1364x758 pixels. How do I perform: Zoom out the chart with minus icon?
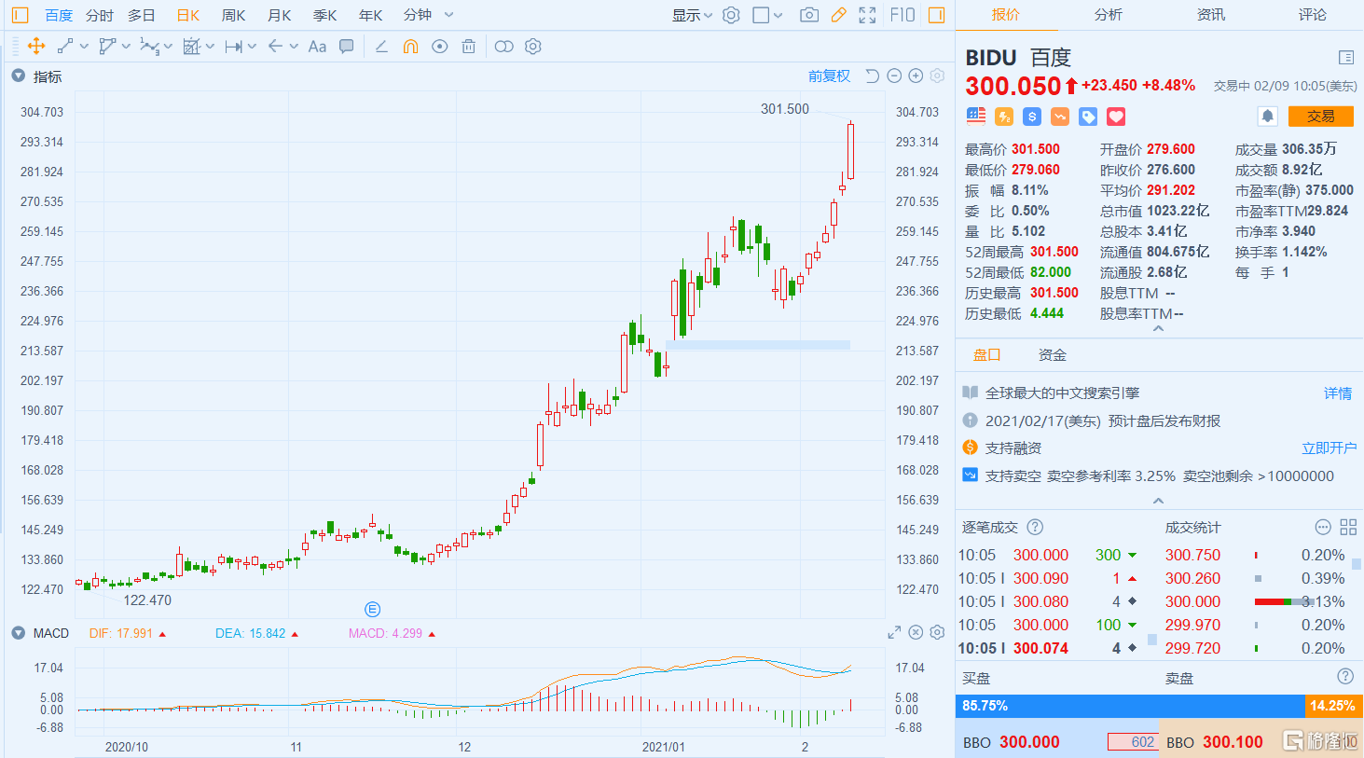(x=894, y=76)
